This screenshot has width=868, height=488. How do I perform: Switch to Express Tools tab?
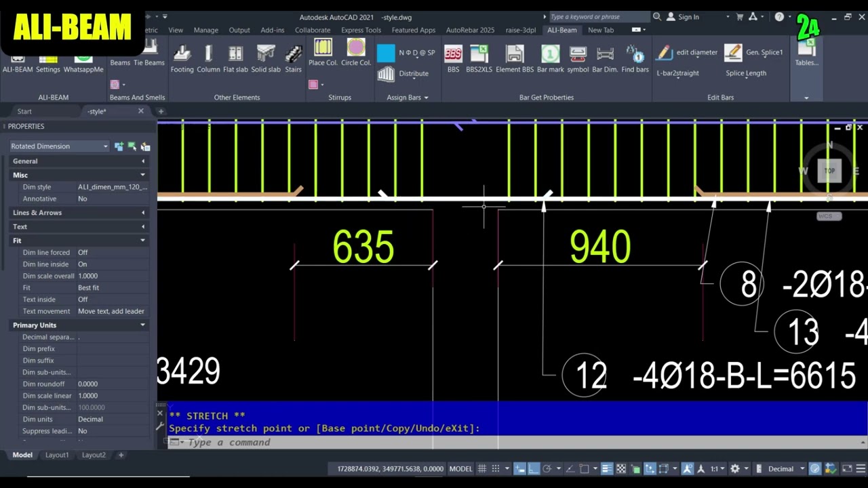(361, 30)
